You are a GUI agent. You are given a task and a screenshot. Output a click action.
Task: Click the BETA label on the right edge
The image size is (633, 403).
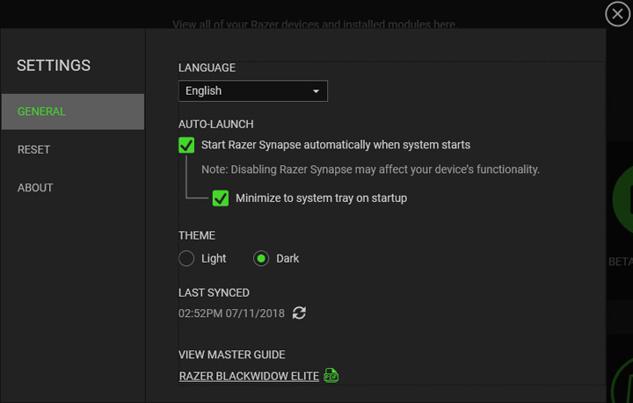620,262
